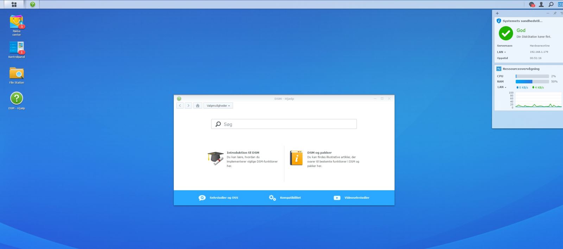Open Pakke center from the desktop
This screenshot has width=563, height=249.
coord(17,25)
